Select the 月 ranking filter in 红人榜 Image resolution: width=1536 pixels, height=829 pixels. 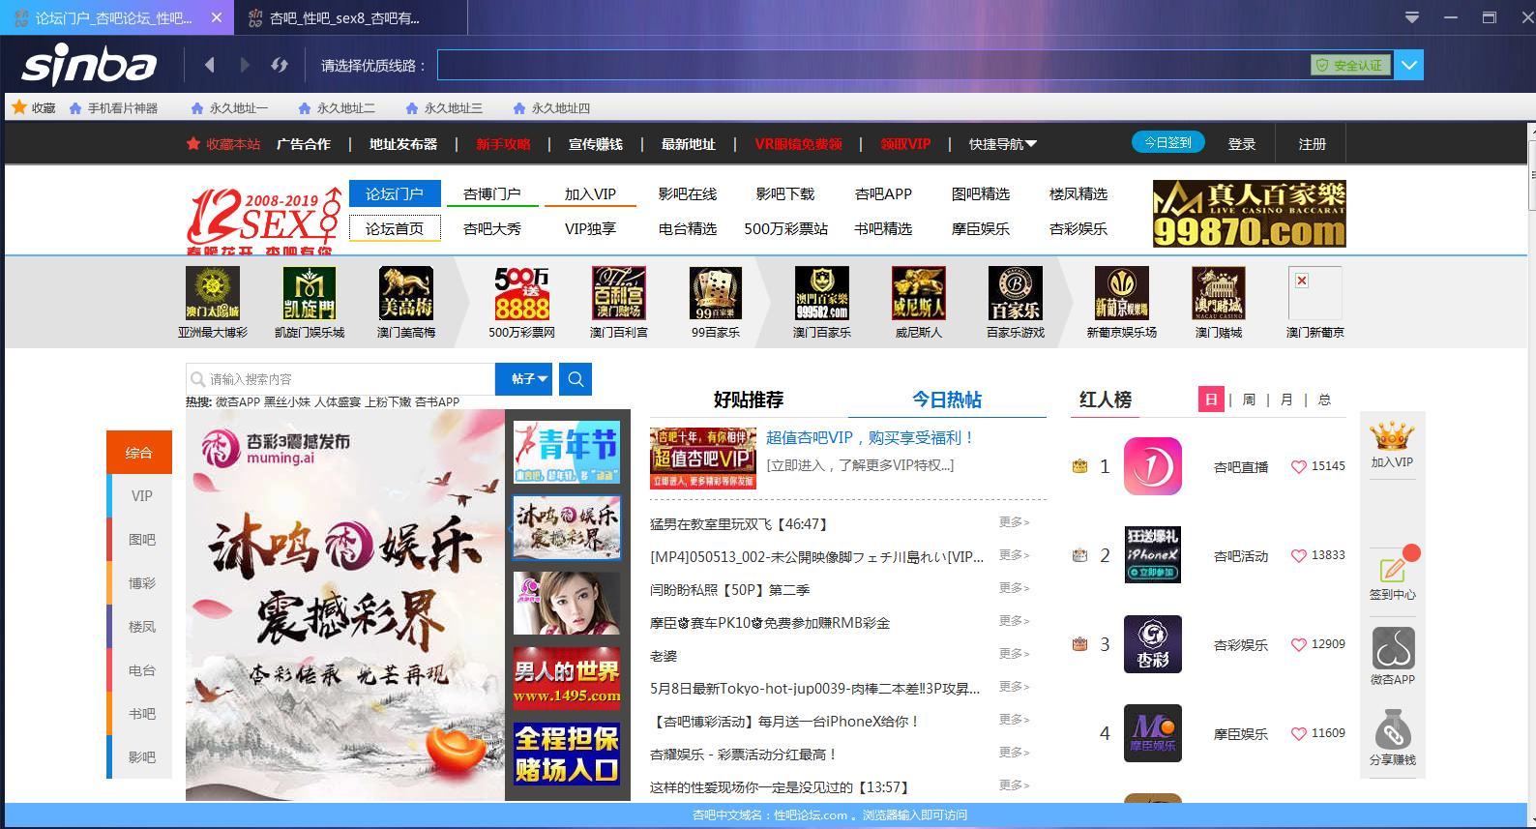click(1286, 400)
